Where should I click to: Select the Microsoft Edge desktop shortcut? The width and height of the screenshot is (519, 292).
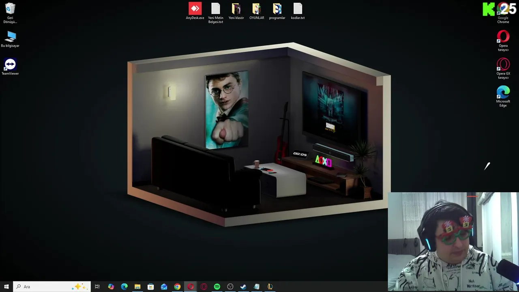pos(503,97)
